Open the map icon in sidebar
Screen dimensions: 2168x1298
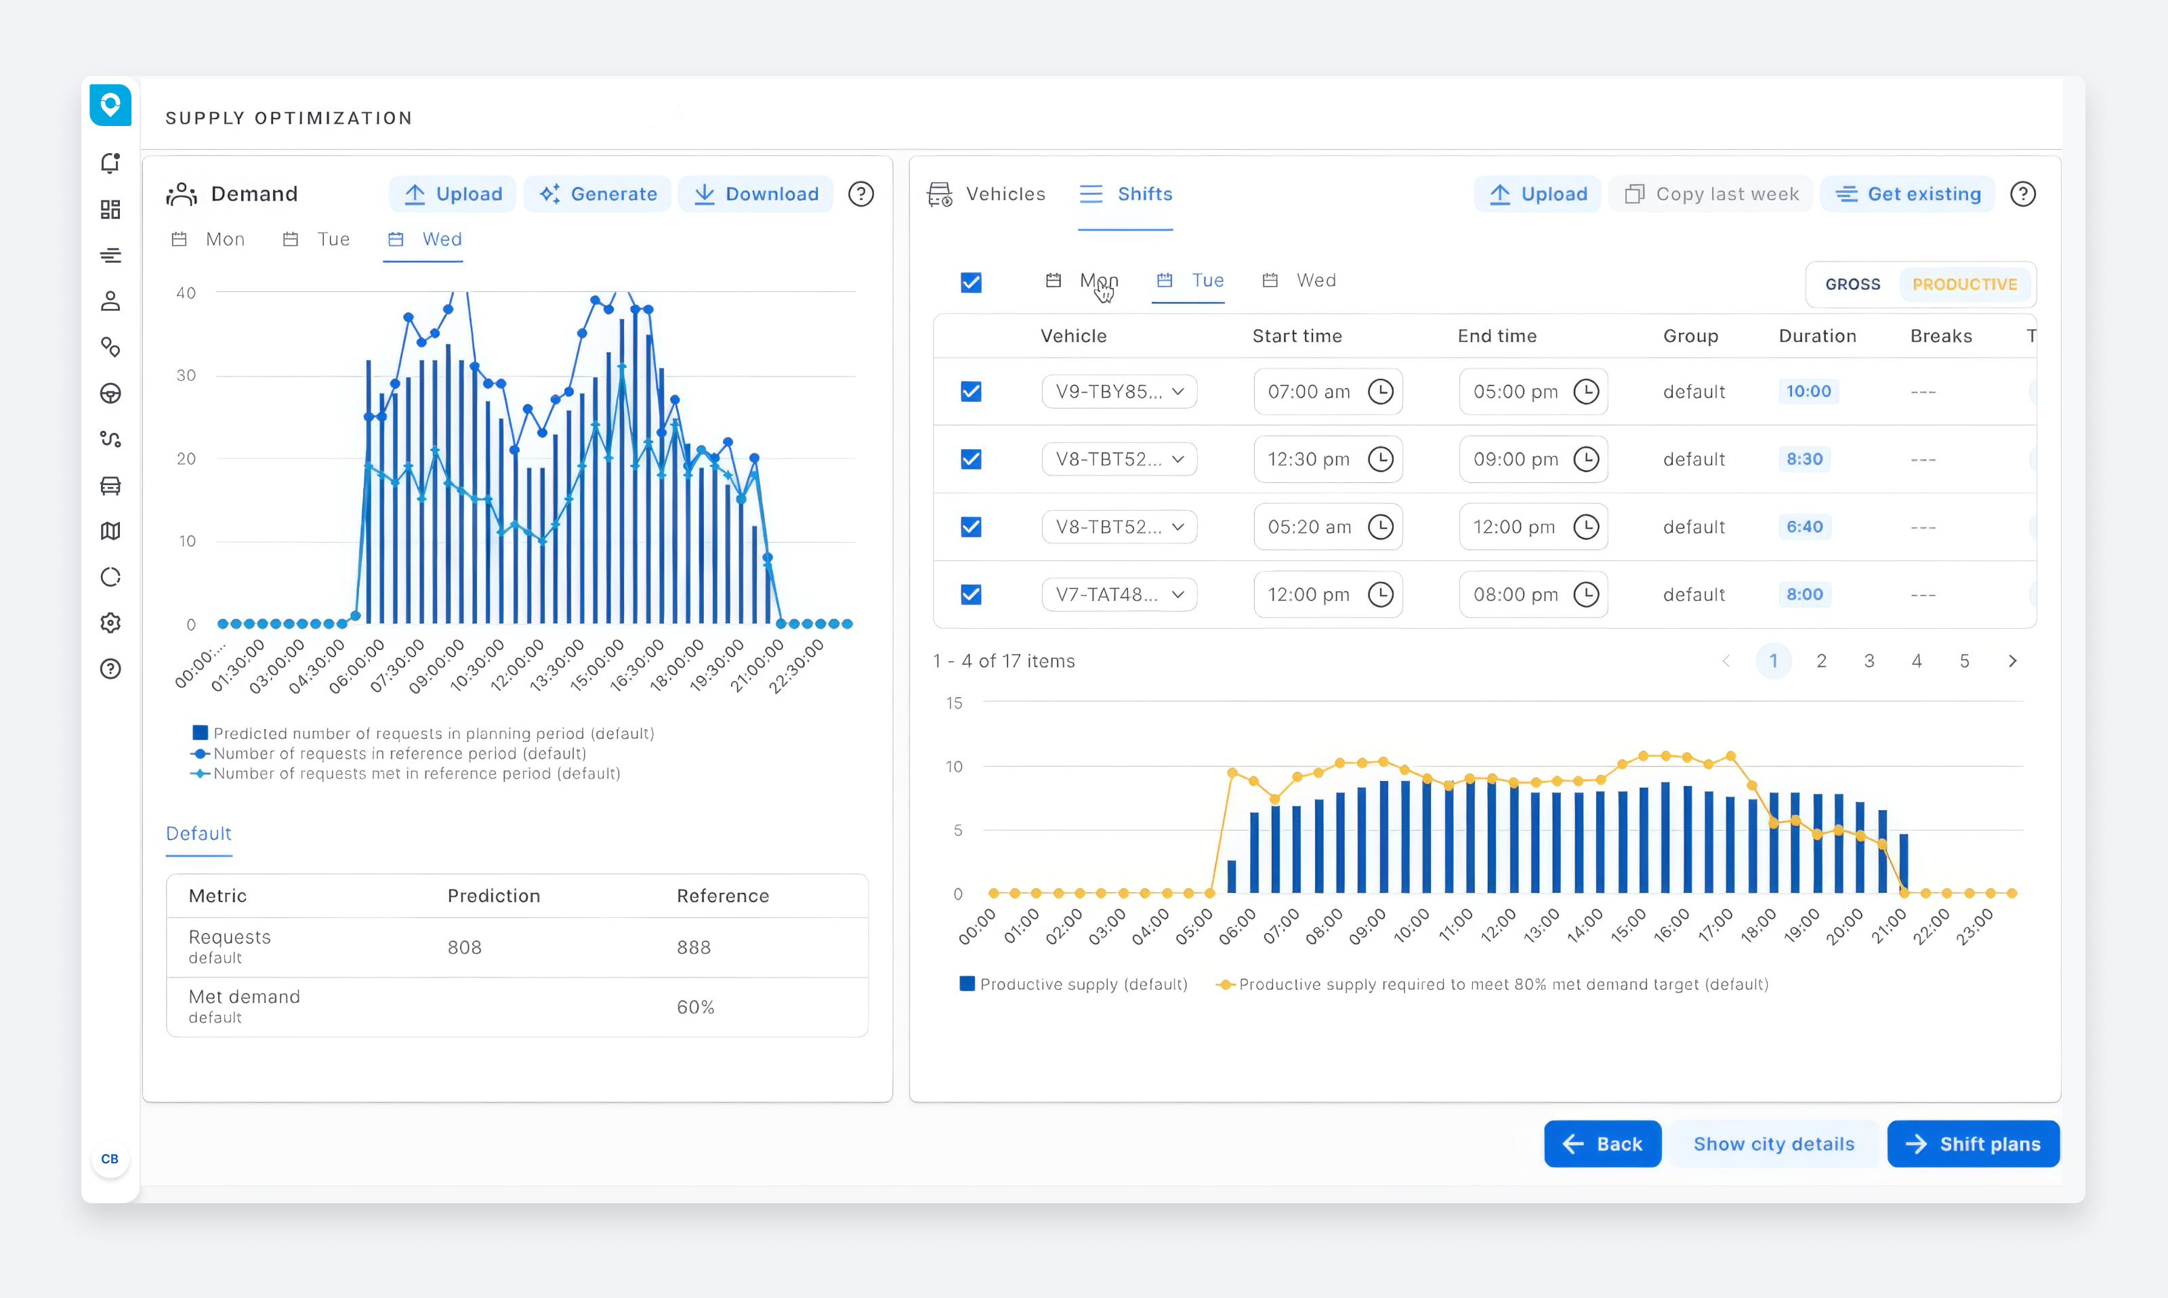[110, 531]
